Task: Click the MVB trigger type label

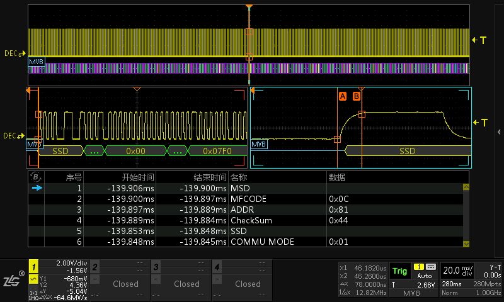Action: (411, 293)
